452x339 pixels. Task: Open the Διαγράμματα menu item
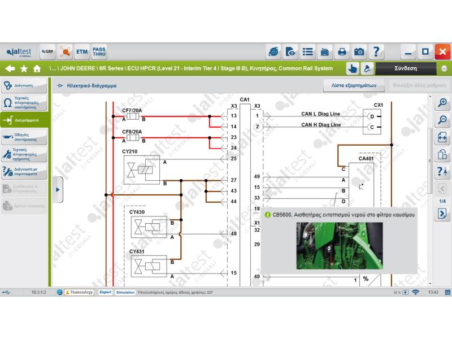tap(24, 120)
